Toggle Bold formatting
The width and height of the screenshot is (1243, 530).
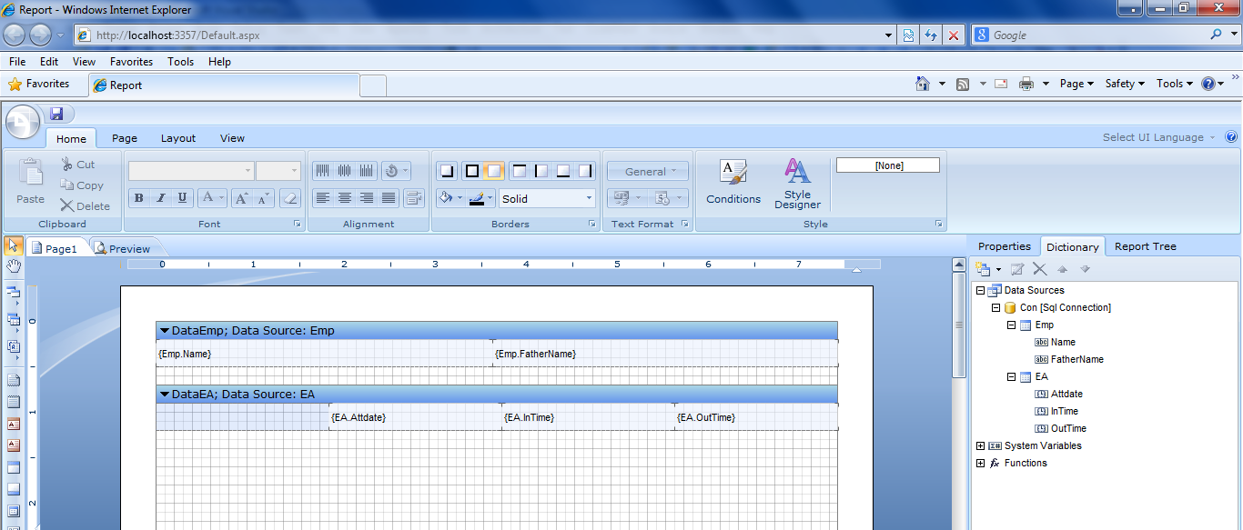139,198
